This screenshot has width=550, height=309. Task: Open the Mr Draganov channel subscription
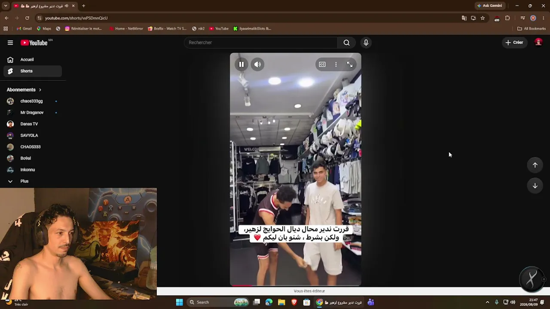pyautogui.click(x=33, y=112)
